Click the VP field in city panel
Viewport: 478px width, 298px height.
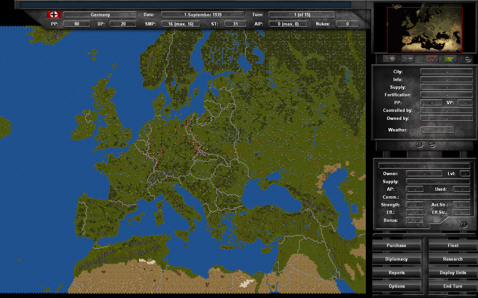pos(465,103)
